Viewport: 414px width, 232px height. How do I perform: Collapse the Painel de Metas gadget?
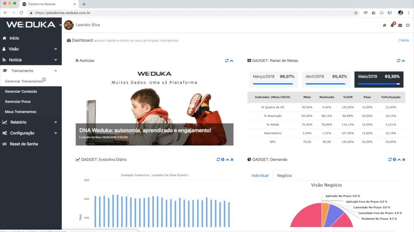click(x=403, y=61)
